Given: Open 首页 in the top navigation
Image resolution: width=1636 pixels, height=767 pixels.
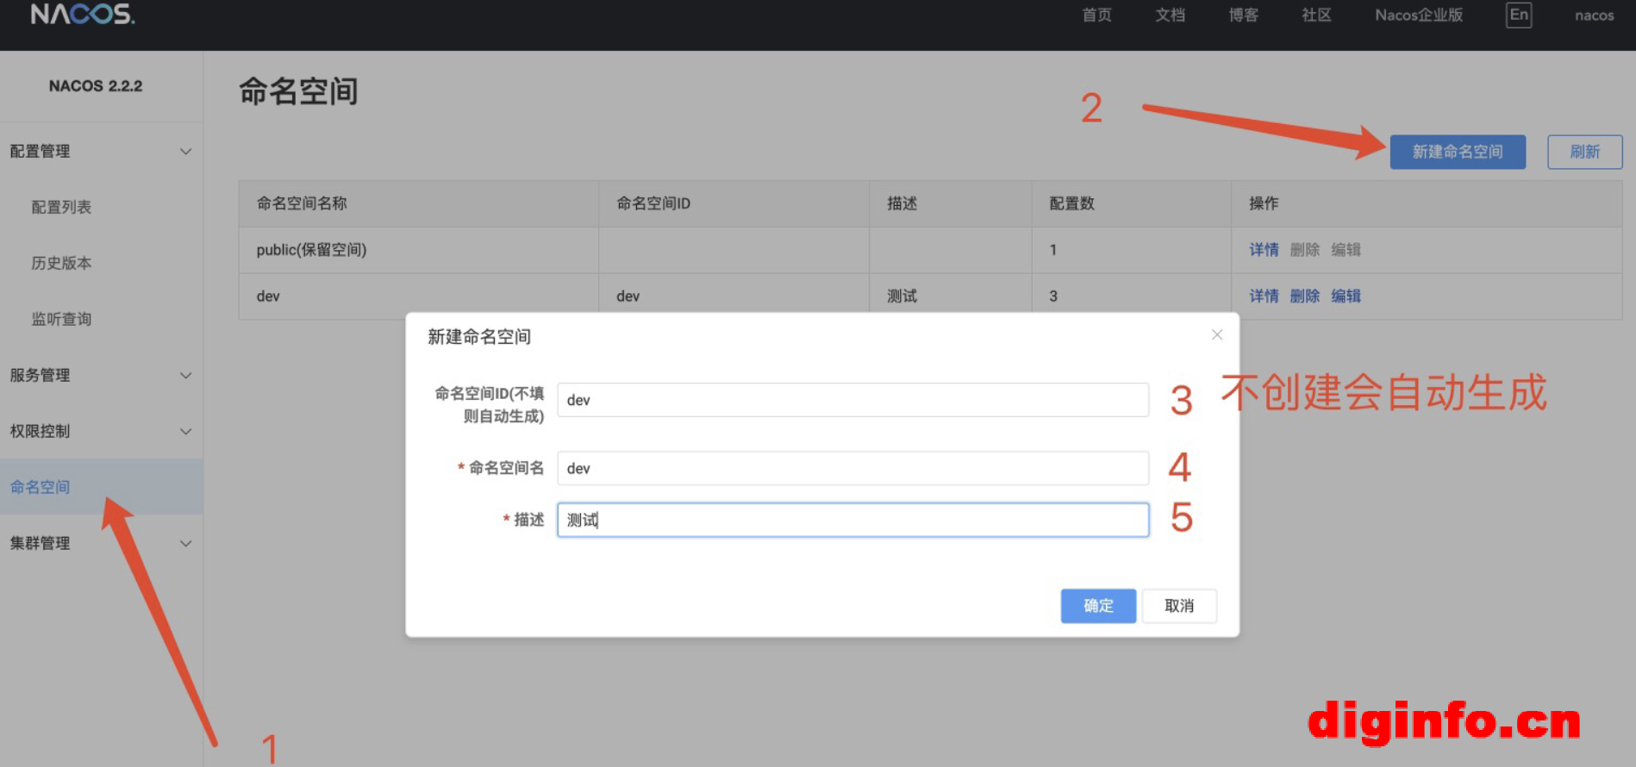Looking at the screenshot, I should 1096,16.
